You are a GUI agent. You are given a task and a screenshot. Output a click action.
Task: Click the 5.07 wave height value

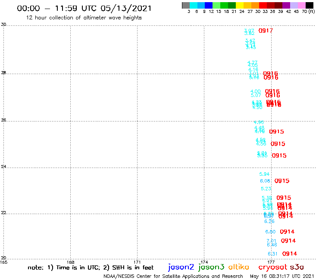[x=256, y=95]
